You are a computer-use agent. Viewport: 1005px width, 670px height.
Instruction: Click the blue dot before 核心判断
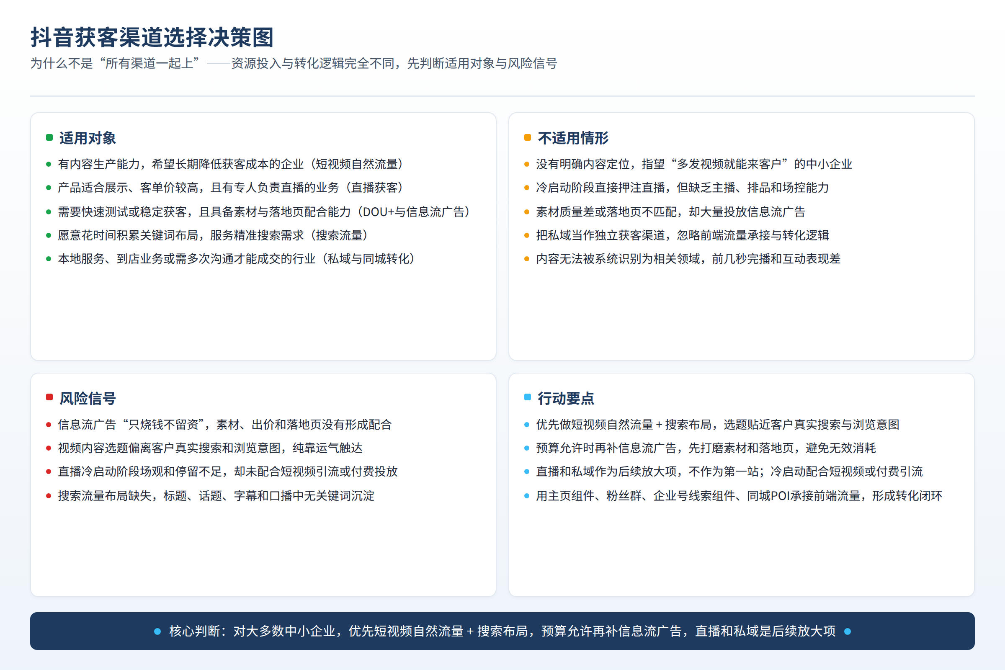157,631
